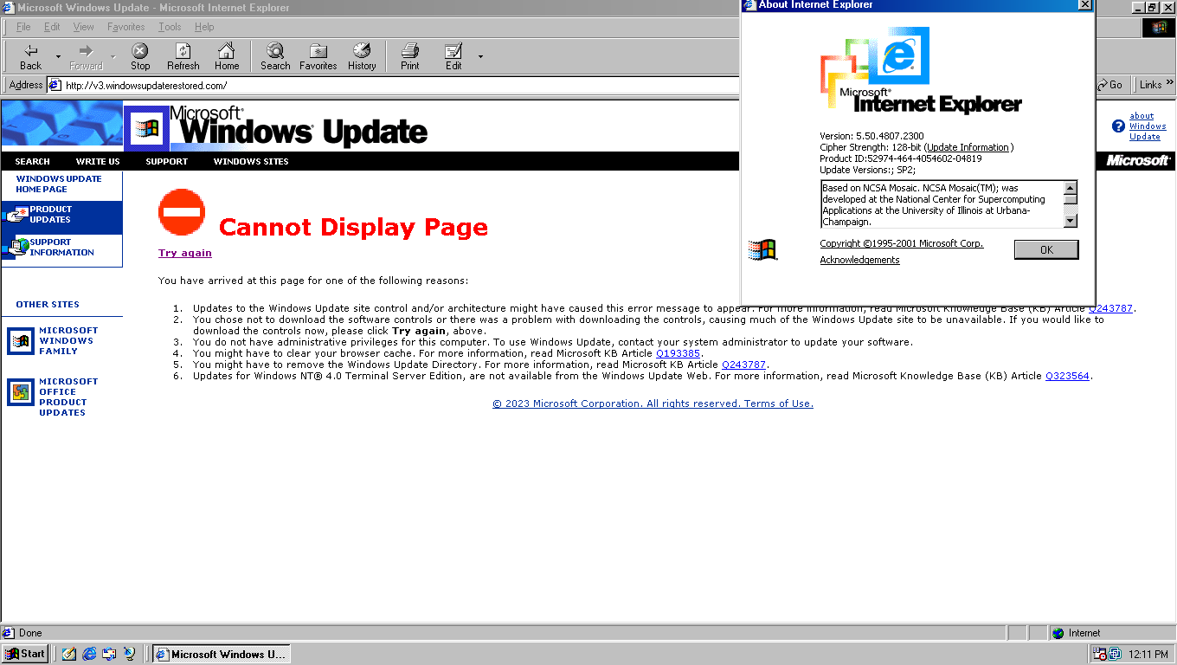
Task: Click the Copyright 1995-2001 Microsoft Corp. link
Action: [x=902, y=243]
